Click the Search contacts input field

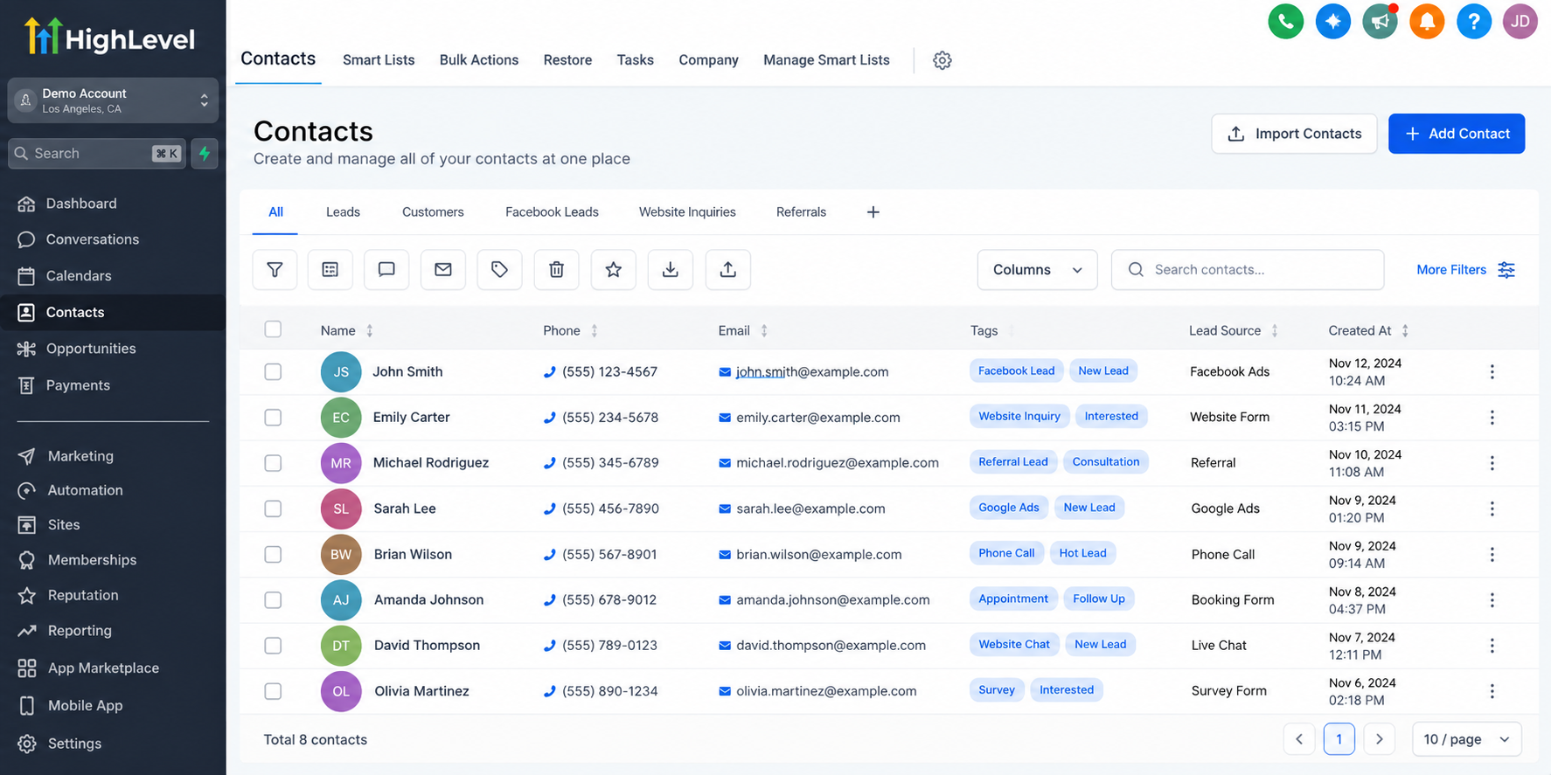tap(1248, 270)
